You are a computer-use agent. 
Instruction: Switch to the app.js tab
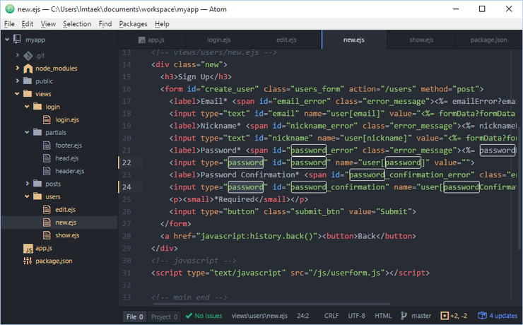(x=152, y=40)
